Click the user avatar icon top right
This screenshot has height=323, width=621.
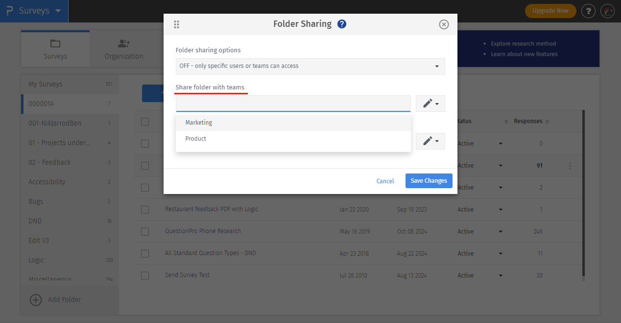[x=607, y=11]
